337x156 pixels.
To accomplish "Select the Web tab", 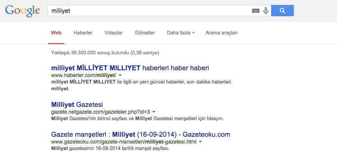I will tap(56, 33).
